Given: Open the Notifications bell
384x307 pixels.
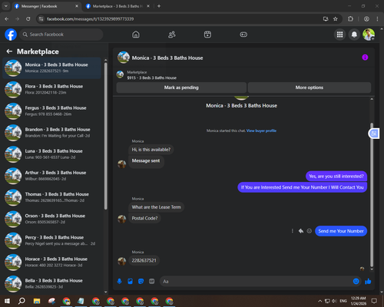Looking at the screenshot, I should tap(354, 35).
